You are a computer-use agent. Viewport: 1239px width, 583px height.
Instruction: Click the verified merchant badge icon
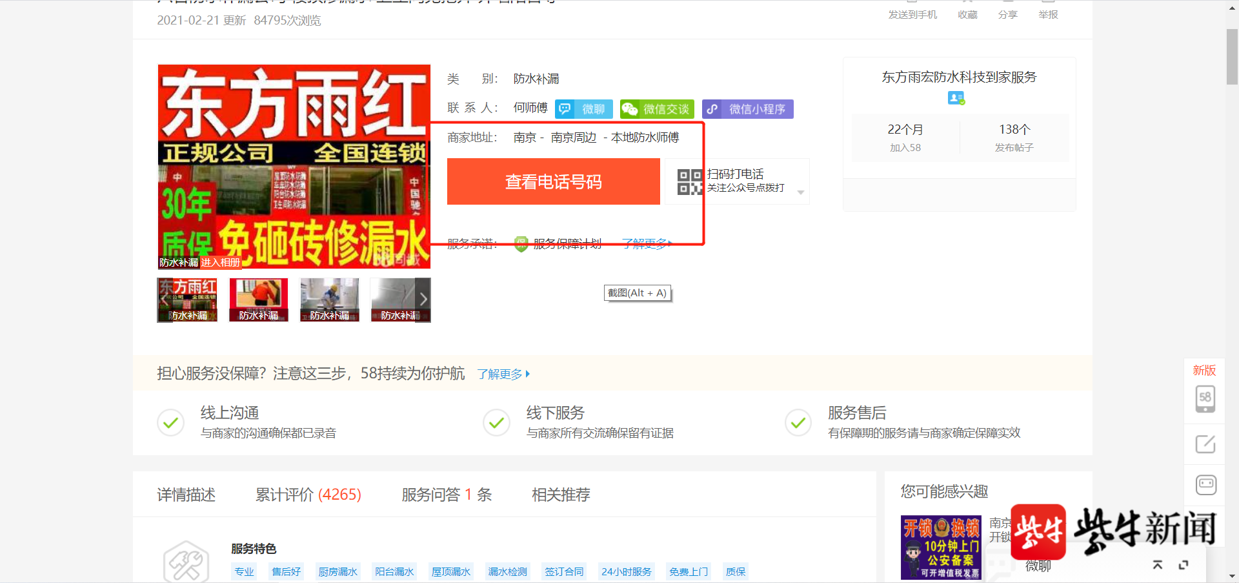pos(956,98)
